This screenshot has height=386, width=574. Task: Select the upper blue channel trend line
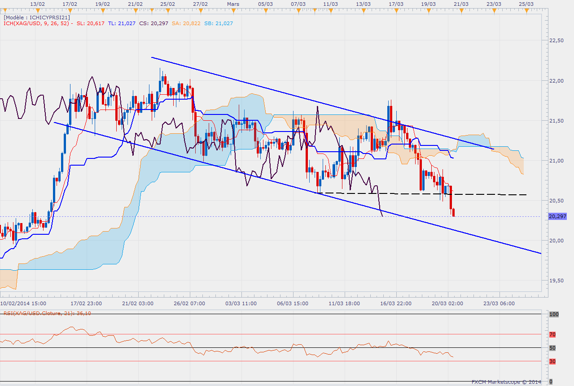(322, 103)
